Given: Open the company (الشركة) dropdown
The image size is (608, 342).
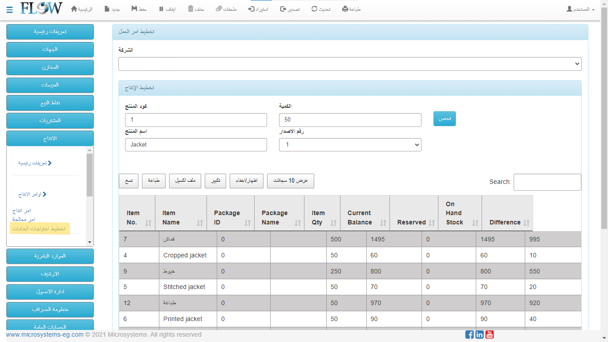Looking at the screenshot, I should 349,64.
